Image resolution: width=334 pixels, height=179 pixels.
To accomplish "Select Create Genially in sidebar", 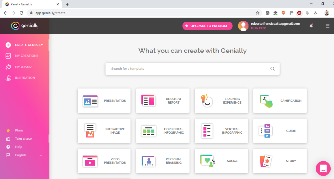I will (x=24, y=45).
